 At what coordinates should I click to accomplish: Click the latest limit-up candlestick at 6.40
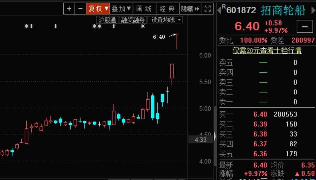click(177, 41)
